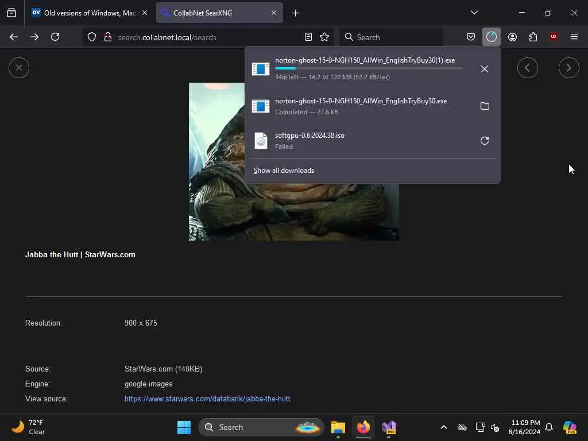Open Visual Studio from taskbar

point(389,427)
